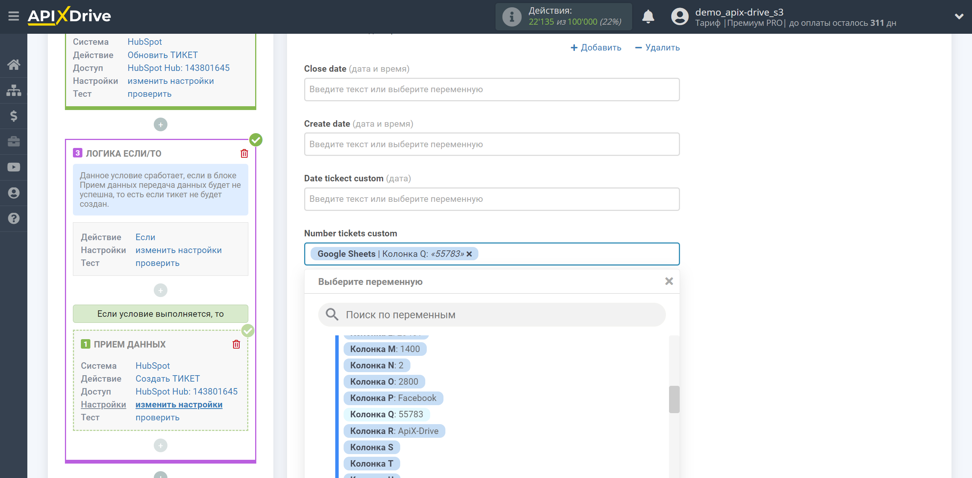
Task: Open the profile sidebar icon
Action: coord(14,193)
